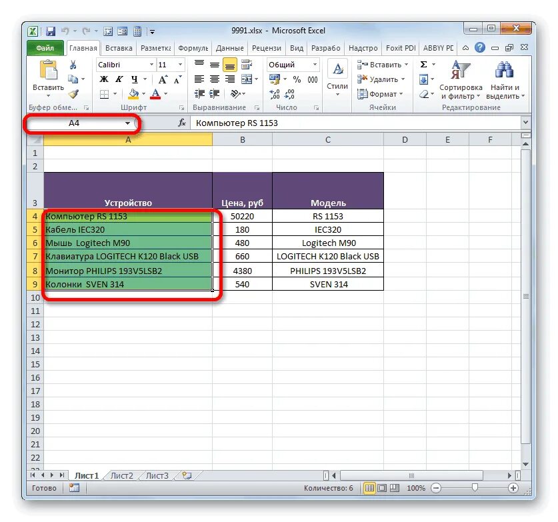
Task: Click the Font Color letter A icon
Action: [155, 94]
